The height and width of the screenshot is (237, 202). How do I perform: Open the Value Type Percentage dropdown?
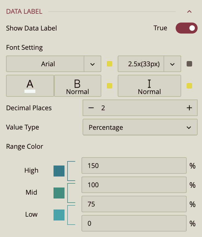140,127
